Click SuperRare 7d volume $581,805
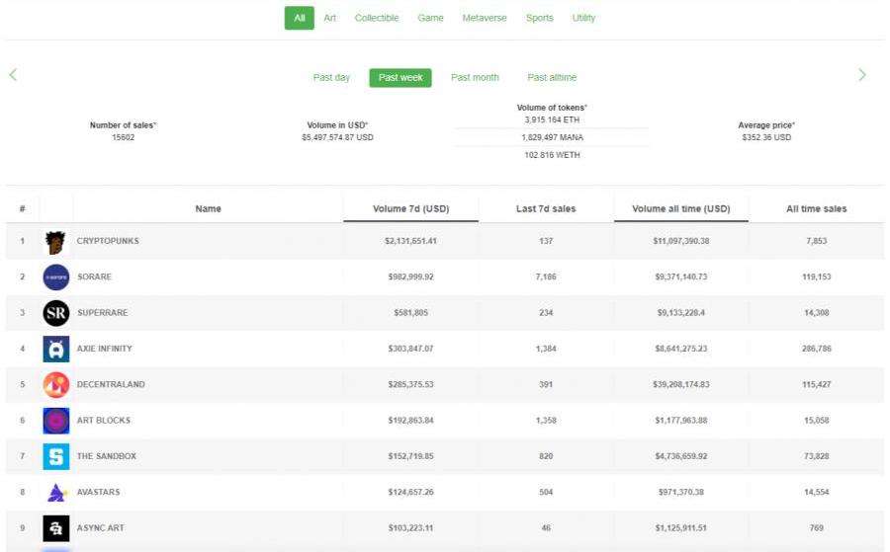Viewport: 890px width, 552px height. (x=411, y=312)
